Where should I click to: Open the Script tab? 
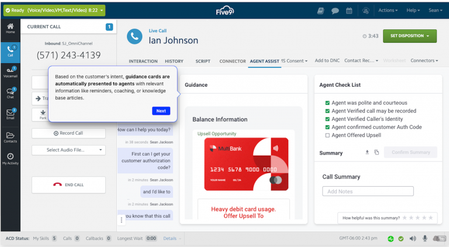(x=203, y=61)
